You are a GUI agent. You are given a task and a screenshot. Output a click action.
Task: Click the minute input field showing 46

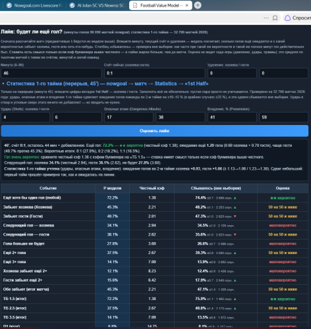coord(51,73)
